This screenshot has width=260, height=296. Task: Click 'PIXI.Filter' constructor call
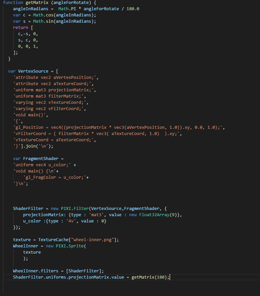coord(75,209)
